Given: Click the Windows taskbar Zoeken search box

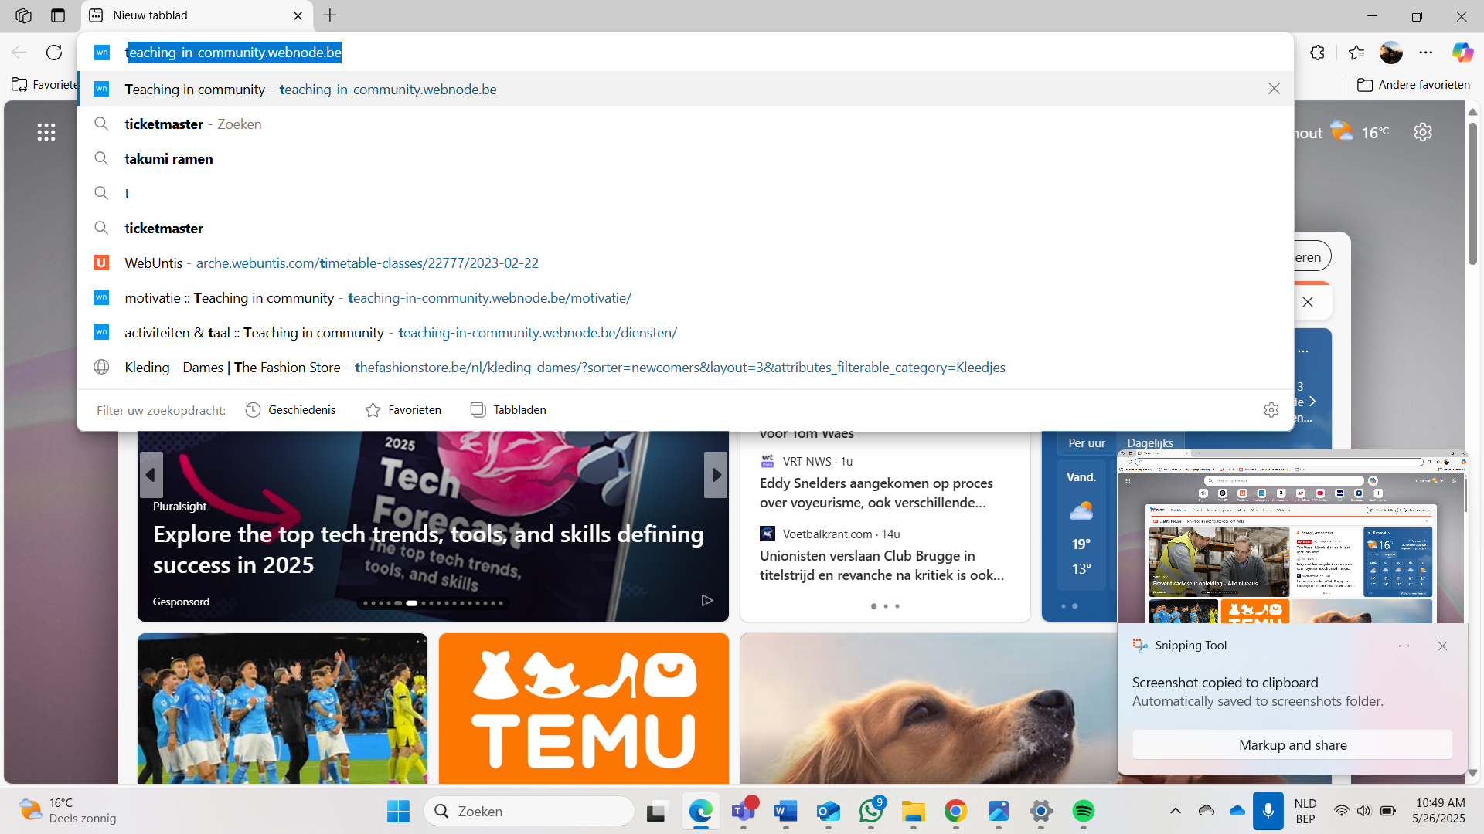Looking at the screenshot, I should pos(529,811).
